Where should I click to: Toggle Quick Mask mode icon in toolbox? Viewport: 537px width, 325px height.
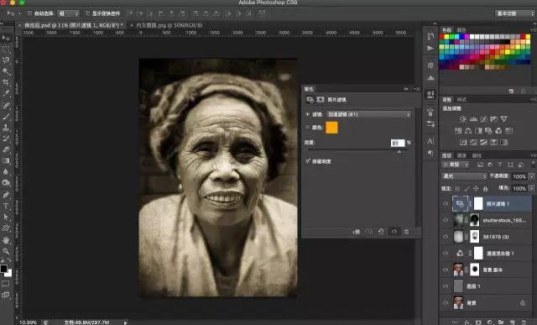(x=6, y=284)
